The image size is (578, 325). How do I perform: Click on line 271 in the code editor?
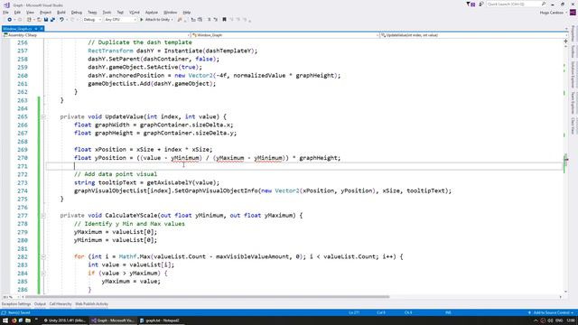304,166
